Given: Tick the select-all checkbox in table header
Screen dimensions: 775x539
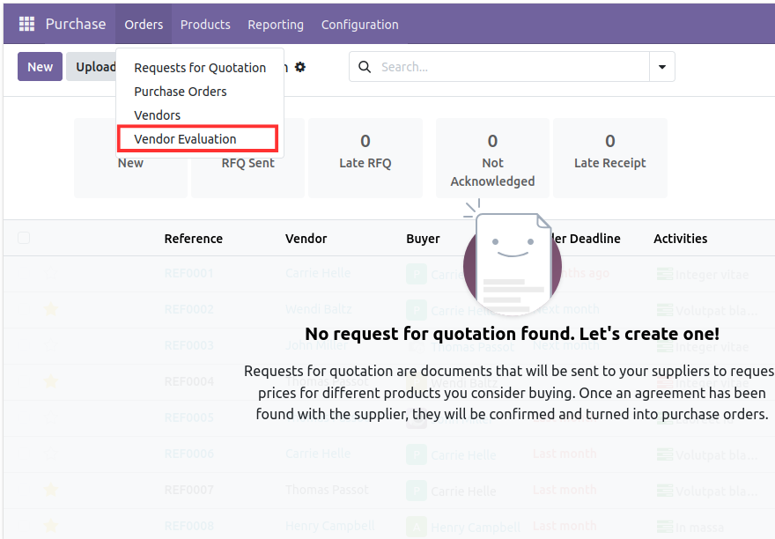Looking at the screenshot, I should click(x=24, y=238).
